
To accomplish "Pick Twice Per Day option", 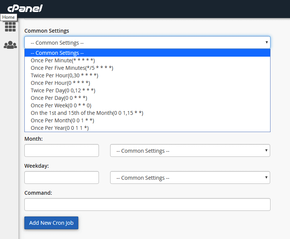I will click(x=147, y=90).
